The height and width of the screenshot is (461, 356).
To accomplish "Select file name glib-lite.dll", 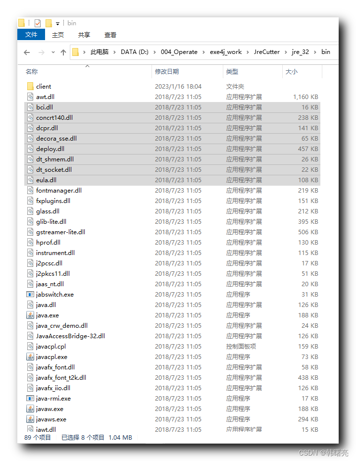I will click(51, 222).
